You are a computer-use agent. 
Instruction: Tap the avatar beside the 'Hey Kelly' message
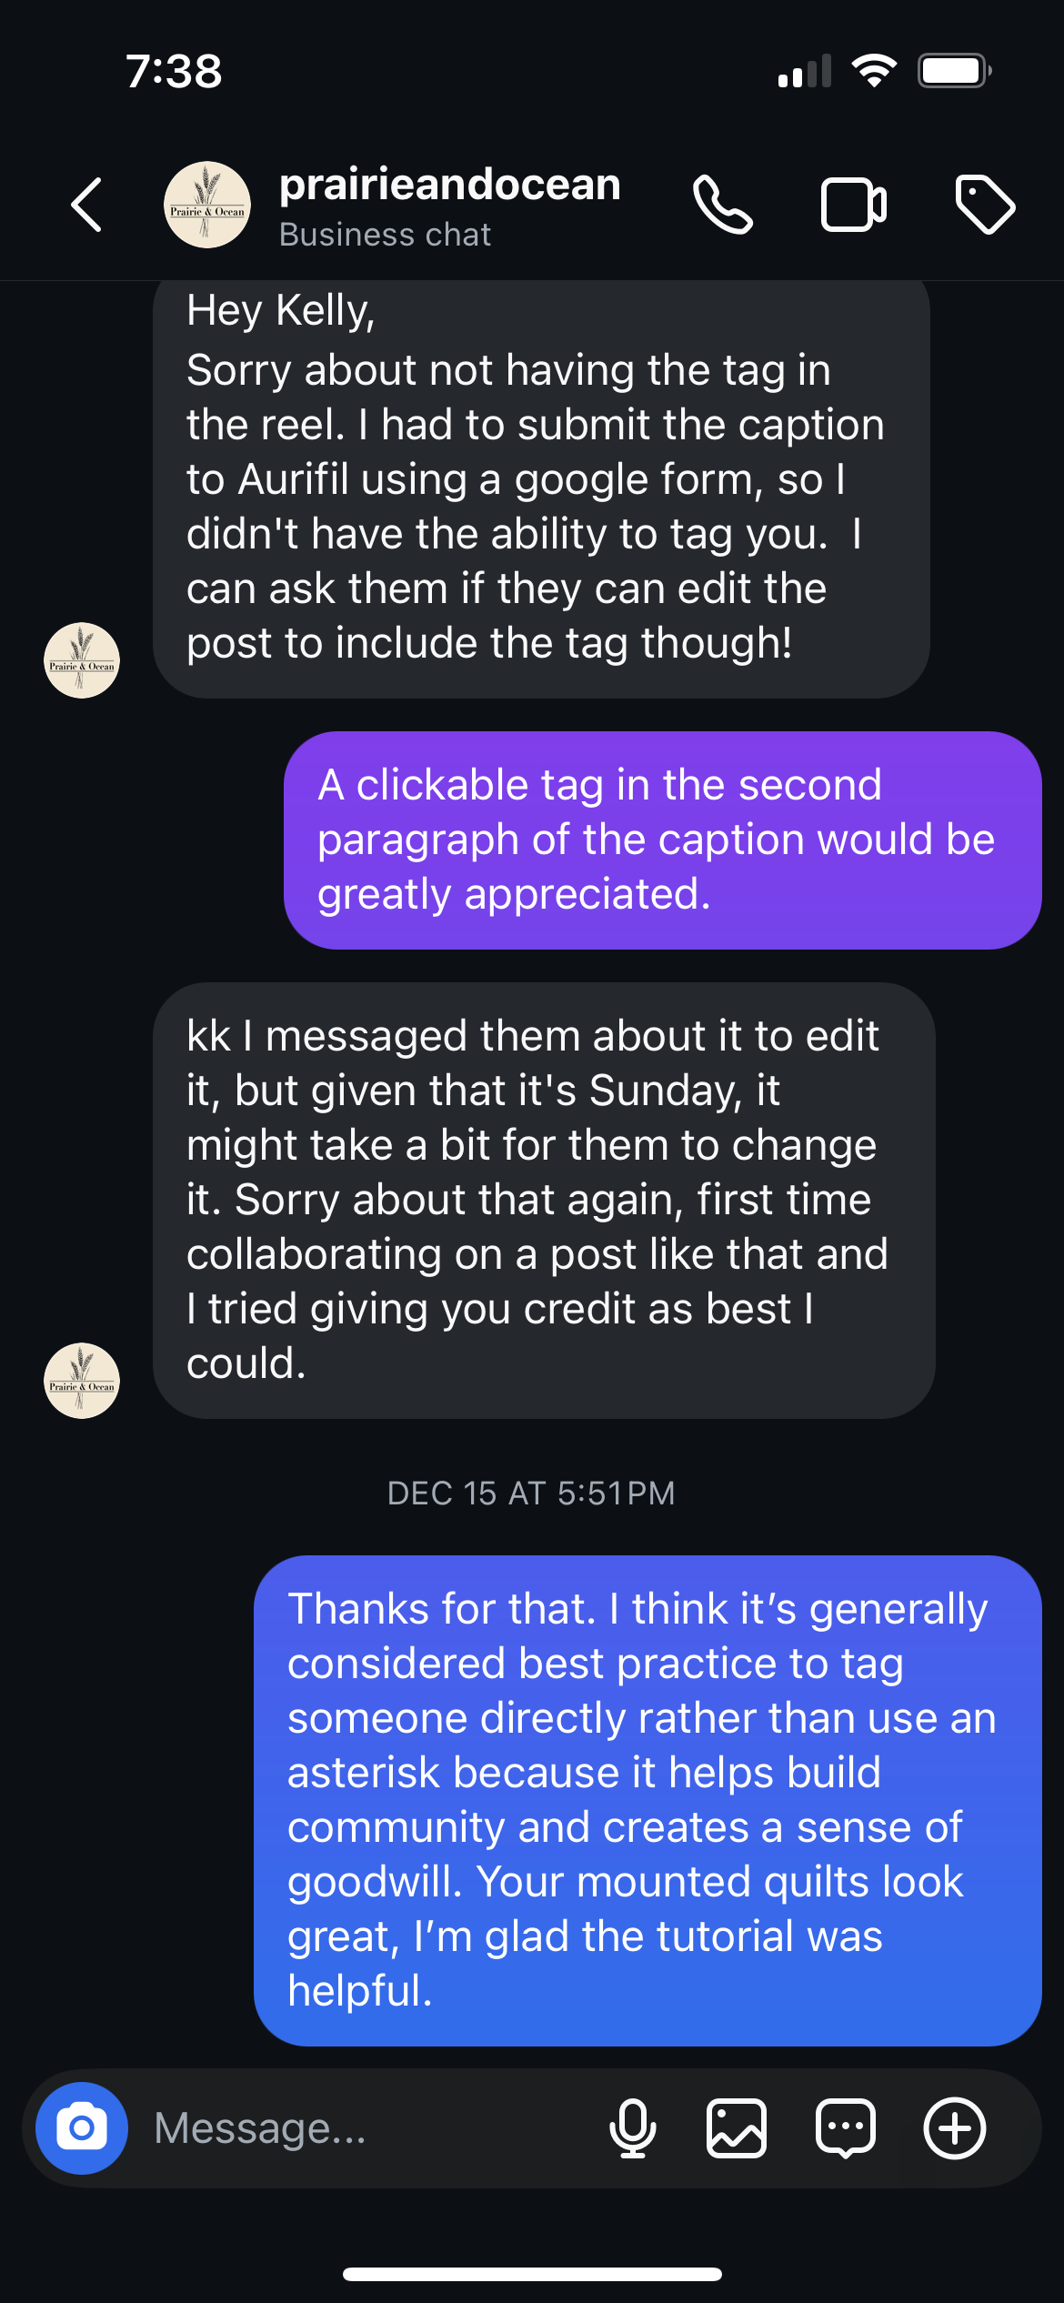82,660
